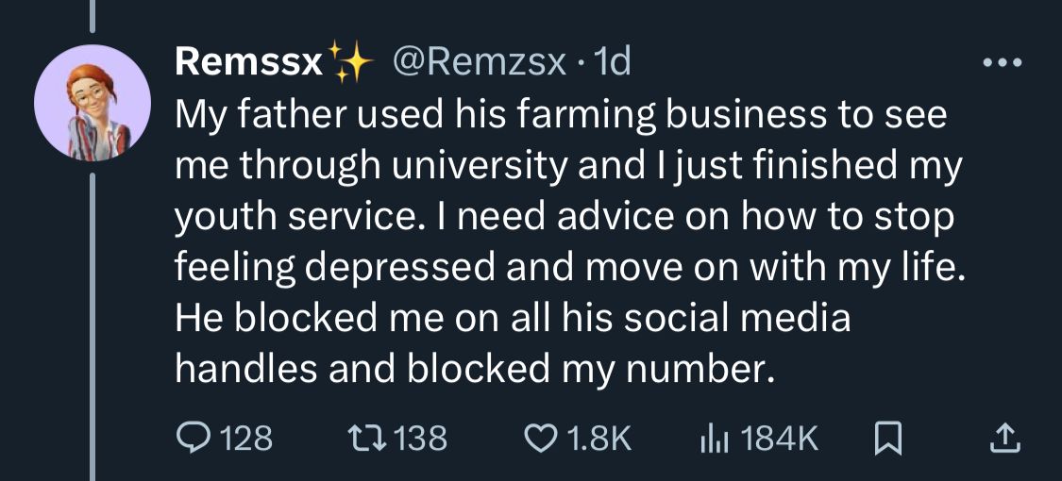Open the three-dot more options menu
This screenshot has height=481, width=1062.
coord(1002,63)
